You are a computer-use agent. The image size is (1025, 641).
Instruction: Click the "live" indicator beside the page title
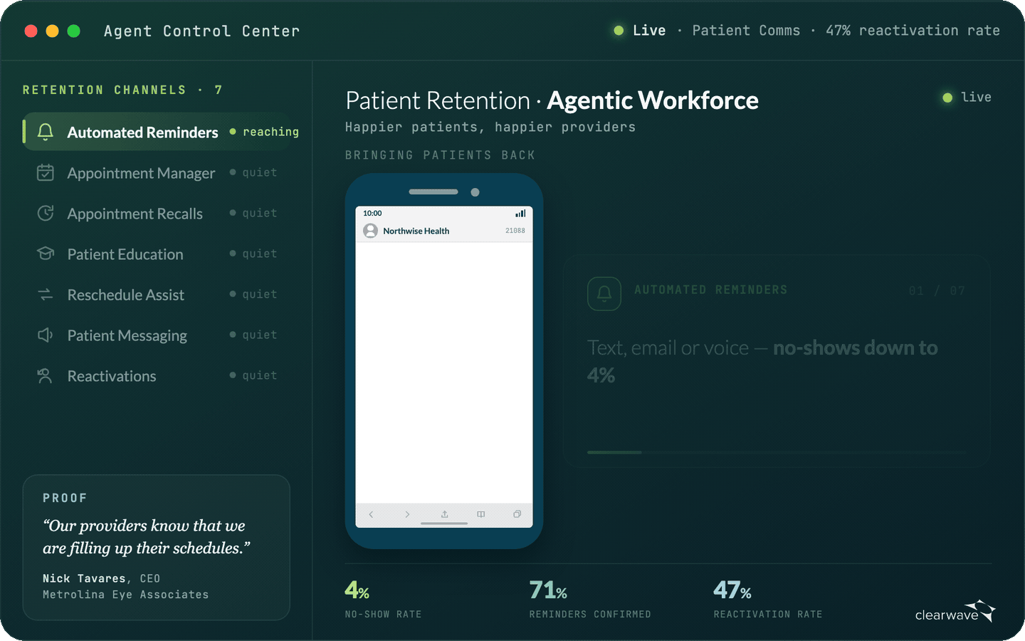(x=967, y=97)
